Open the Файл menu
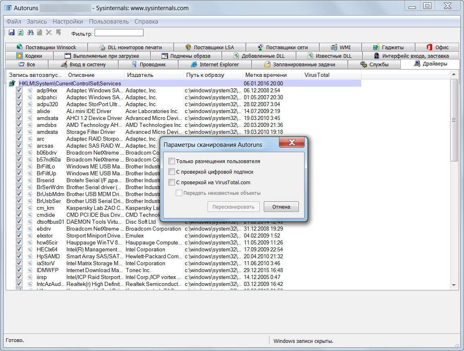464x351 pixels. click(13, 22)
